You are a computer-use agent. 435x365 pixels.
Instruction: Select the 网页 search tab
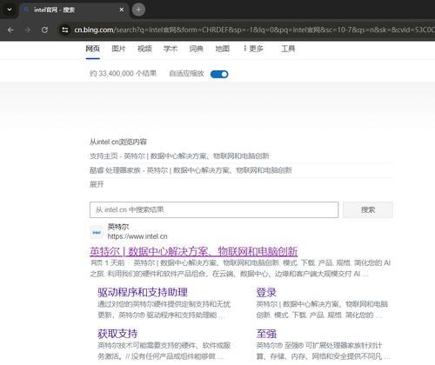point(93,49)
